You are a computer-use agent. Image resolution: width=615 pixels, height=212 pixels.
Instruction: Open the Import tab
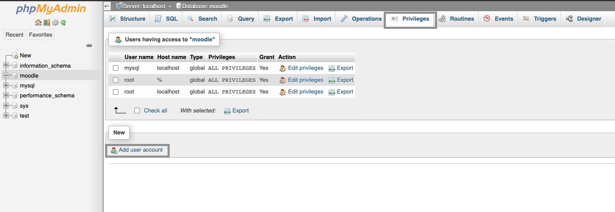pyautogui.click(x=317, y=19)
